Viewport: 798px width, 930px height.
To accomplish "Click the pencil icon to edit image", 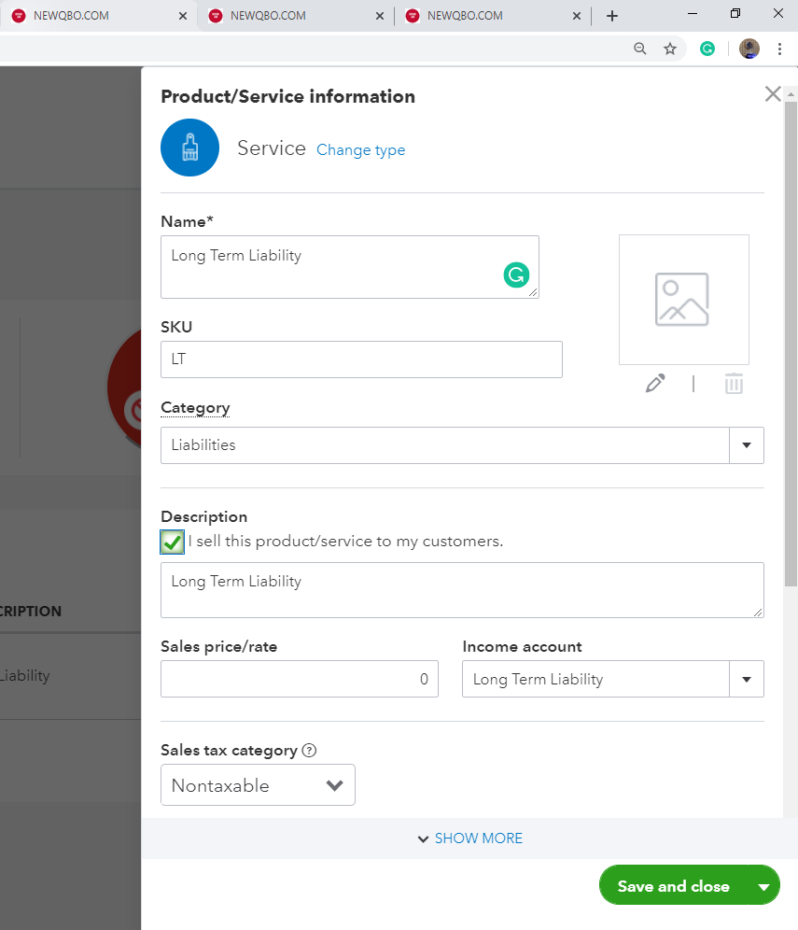I will pos(655,384).
